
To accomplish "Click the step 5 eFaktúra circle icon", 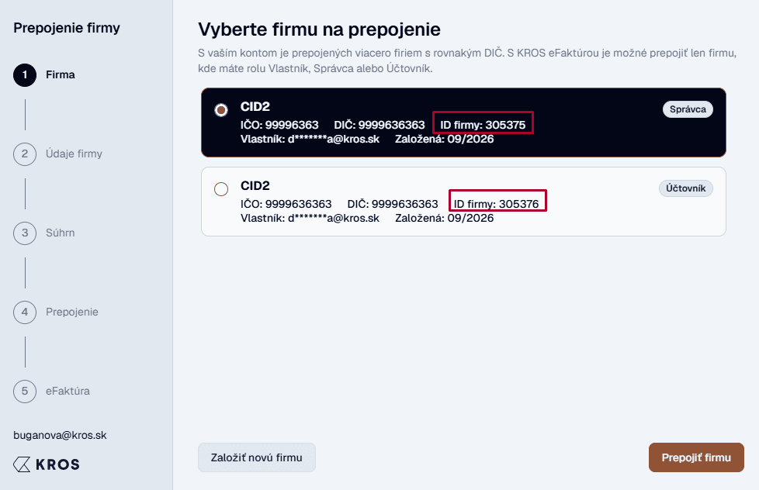I will [25, 392].
